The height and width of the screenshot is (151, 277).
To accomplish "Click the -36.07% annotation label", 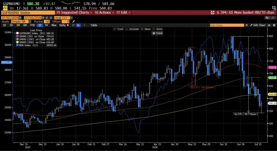I will [x=245, y=114].
